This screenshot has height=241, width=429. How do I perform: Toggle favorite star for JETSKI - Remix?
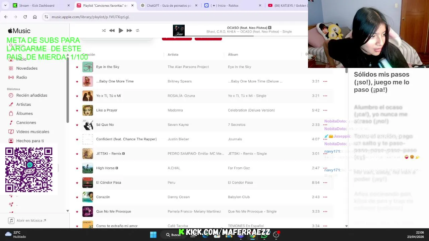point(77,154)
